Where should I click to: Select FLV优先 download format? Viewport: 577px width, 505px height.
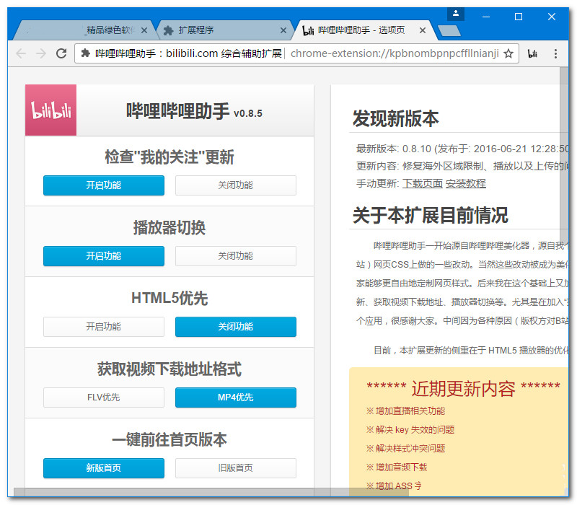[x=103, y=398]
